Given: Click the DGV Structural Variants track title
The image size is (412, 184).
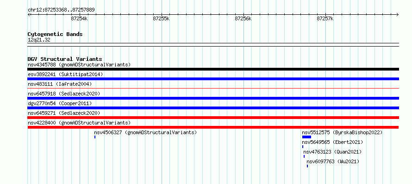Looking at the screenshot, I should click(x=65, y=59).
